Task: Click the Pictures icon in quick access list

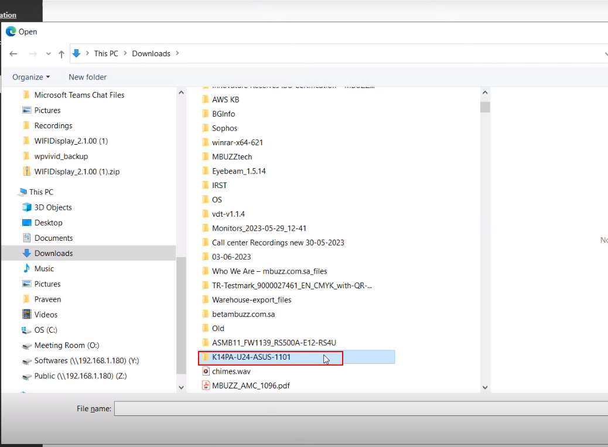Action: [x=27, y=110]
